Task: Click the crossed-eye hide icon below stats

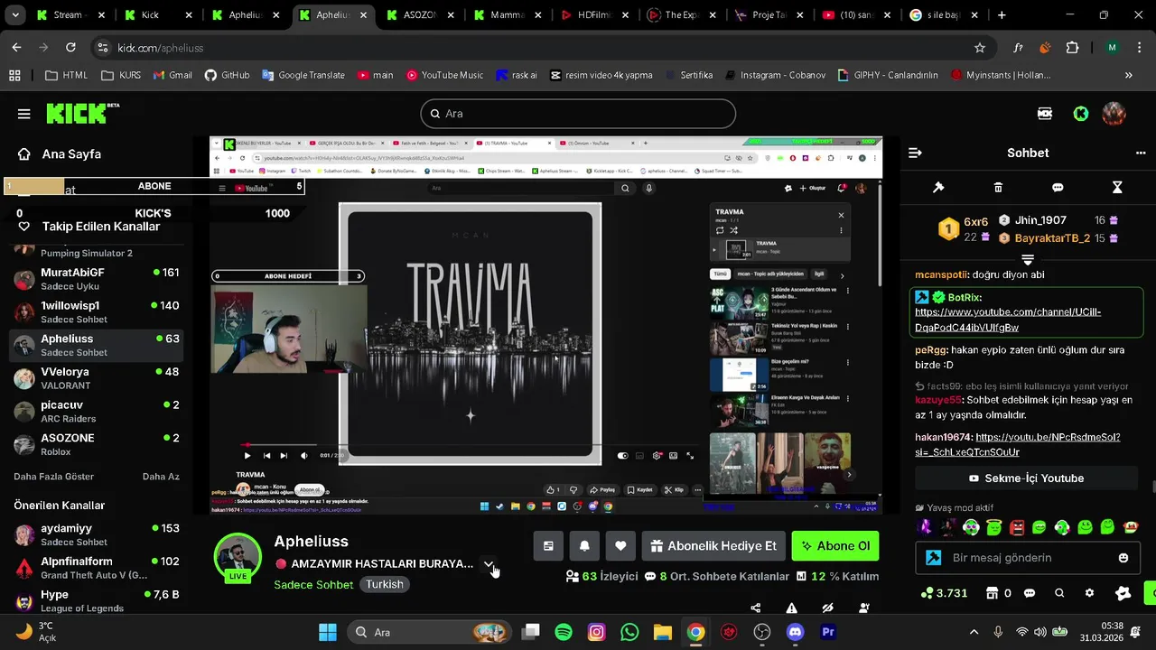Action: tap(828, 608)
